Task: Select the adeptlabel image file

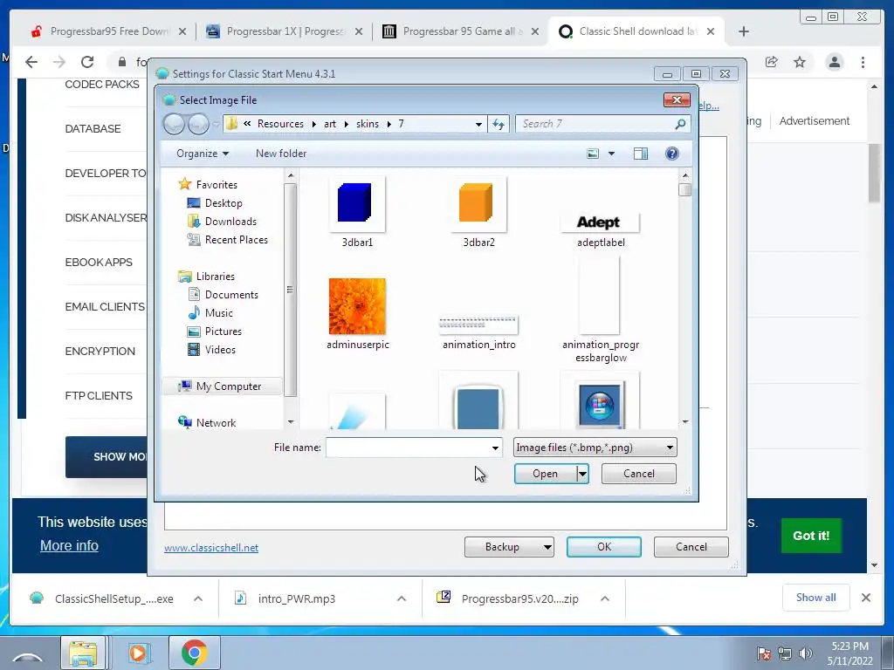Action: tap(601, 222)
